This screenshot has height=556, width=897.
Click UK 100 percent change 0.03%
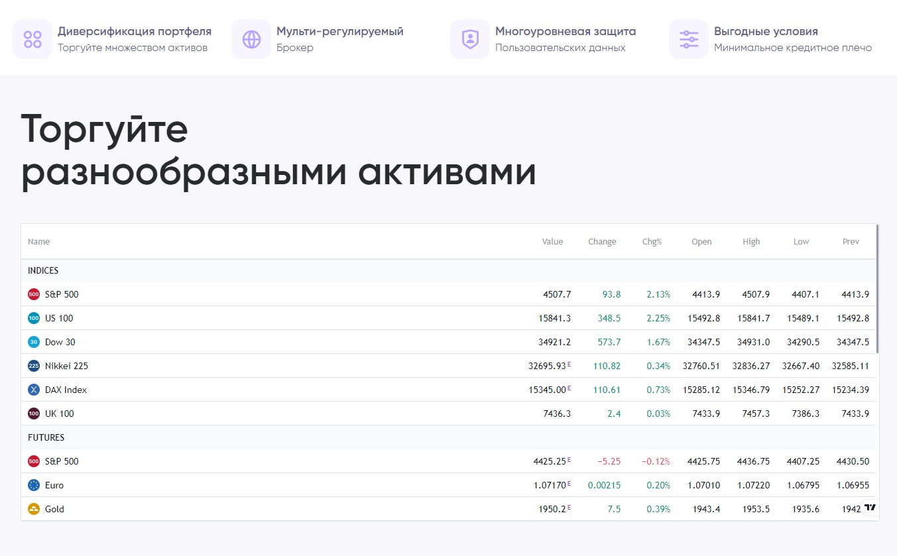(x=658, y=414)
